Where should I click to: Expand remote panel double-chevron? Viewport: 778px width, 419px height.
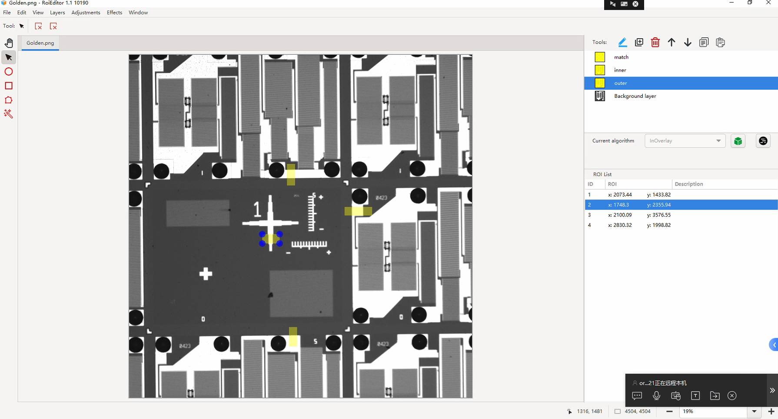pyautogui.click(x=772, y=390)
